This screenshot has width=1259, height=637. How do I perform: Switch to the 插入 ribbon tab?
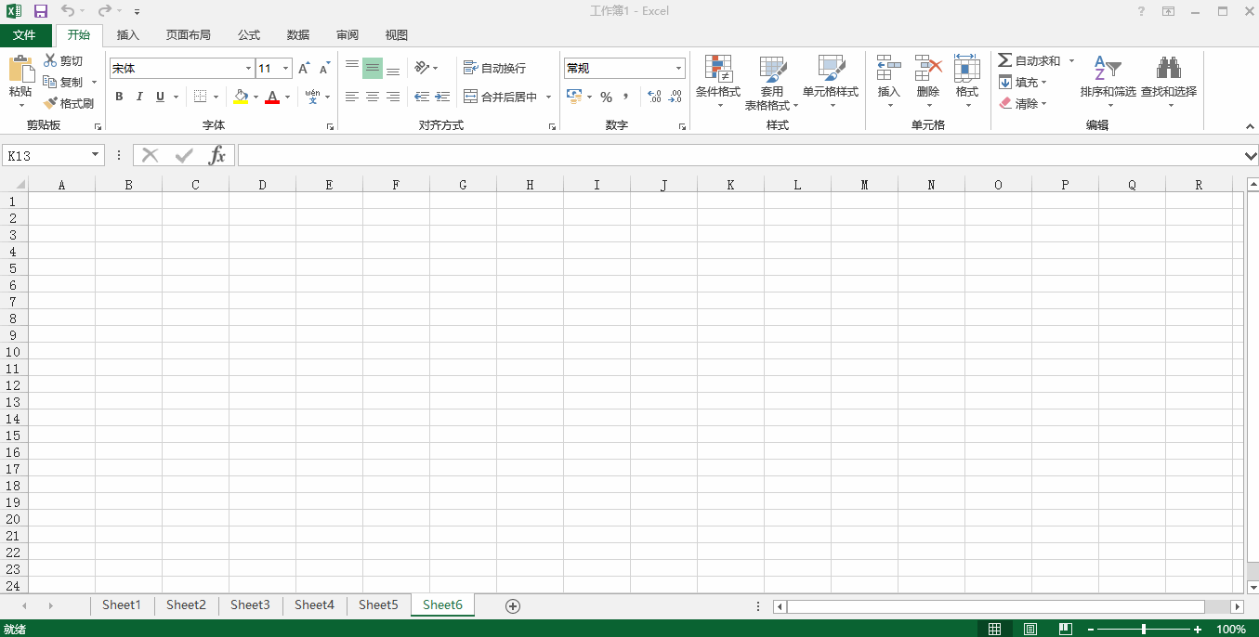coord(128,35)
